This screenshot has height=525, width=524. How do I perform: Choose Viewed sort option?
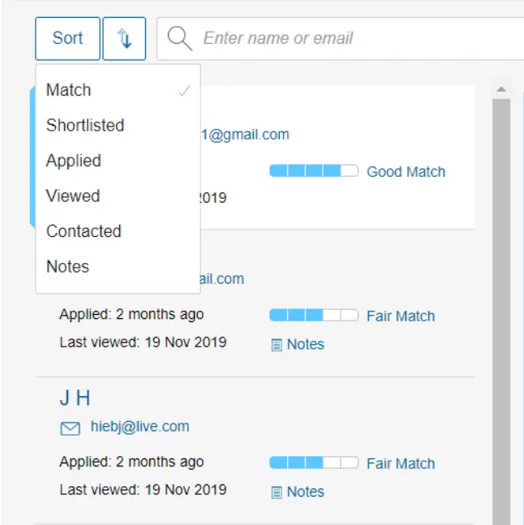[118, 196]
